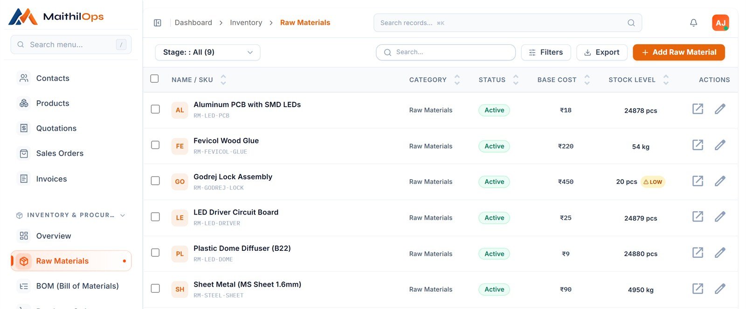Click the PL badge for Plastic Dome Diffuser
This screenshot has height=309, width=746.
(180, 254)
